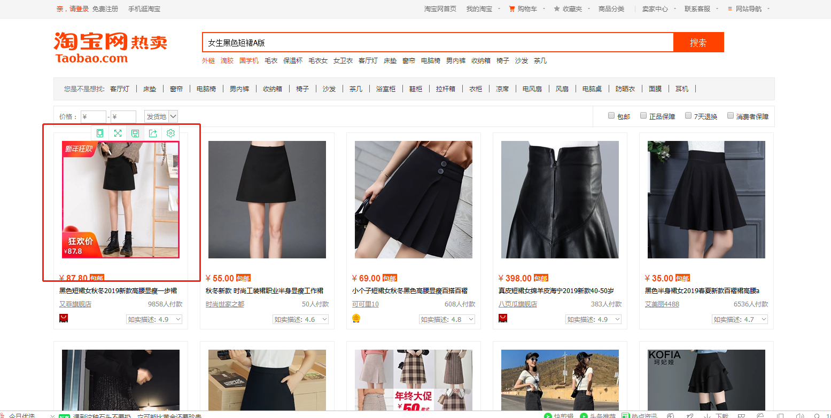The width and height of the screenshot is (831, 418).
Task: Expand 如实描述: 4.8 rating dropdown
Action: point(447,319)
